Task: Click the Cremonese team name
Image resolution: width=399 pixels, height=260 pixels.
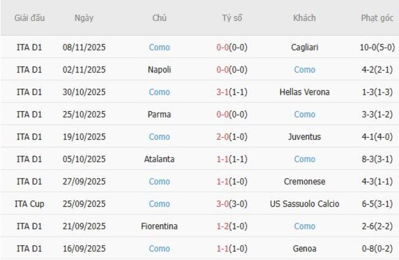Action: point(304,181)
